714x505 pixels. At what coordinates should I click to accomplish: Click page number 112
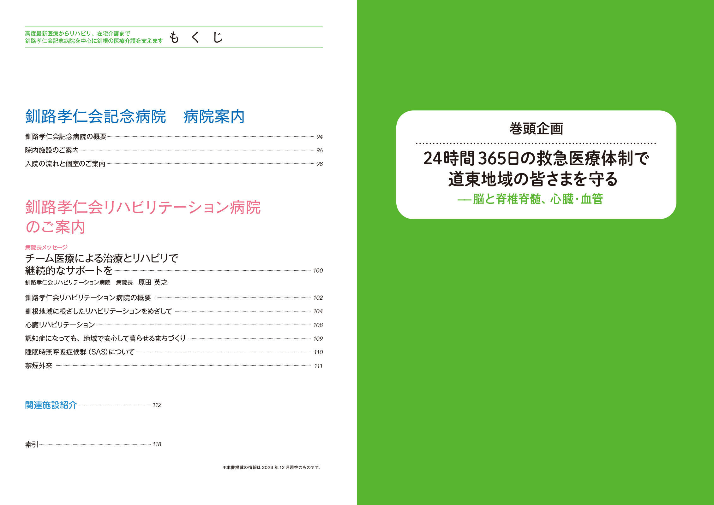pos(157,405)
